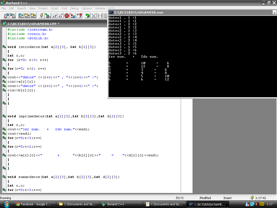Open the Search menu
The width and height of the screenshot is (277, 208).
click(22, 8)
